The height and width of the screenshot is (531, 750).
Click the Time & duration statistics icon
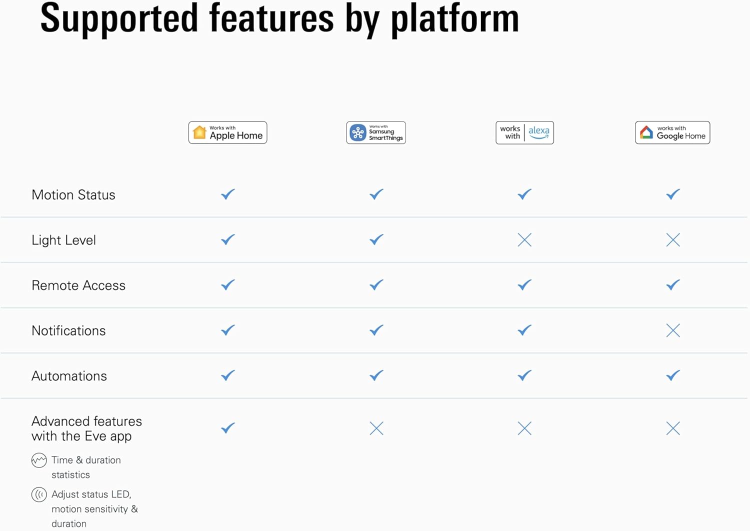tap(39, 460)
